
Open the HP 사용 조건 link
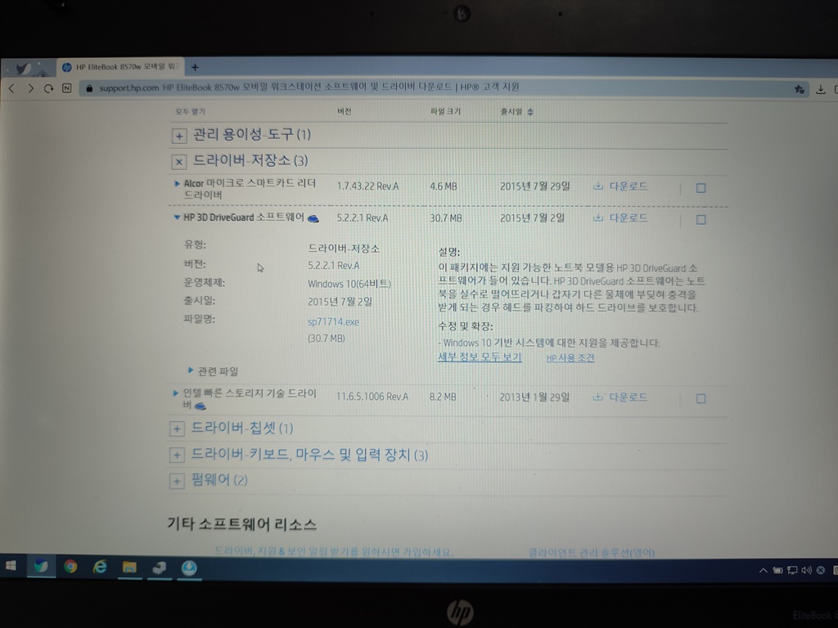[570, 358]
